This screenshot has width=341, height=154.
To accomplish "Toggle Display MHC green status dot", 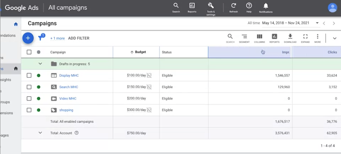I will [x=39, y=75].
